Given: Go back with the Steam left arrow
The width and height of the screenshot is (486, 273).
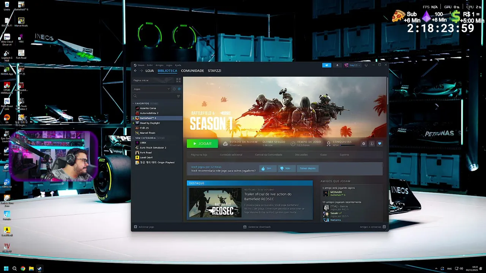Looking at the screenshot, I should 135,71.
